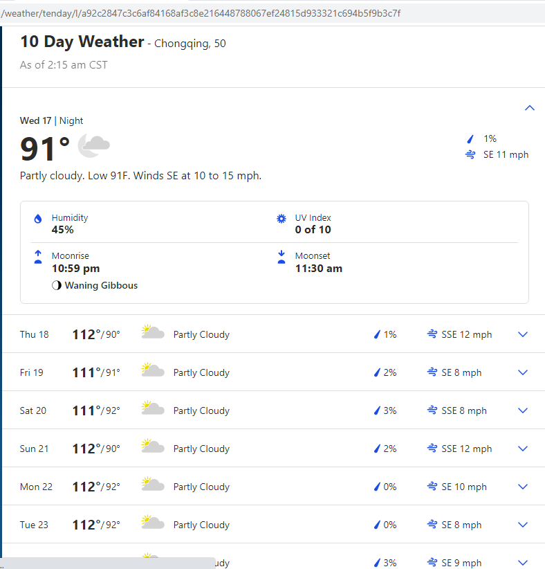Click the Thu 18 partly cloudy icon

coord(152,333)
